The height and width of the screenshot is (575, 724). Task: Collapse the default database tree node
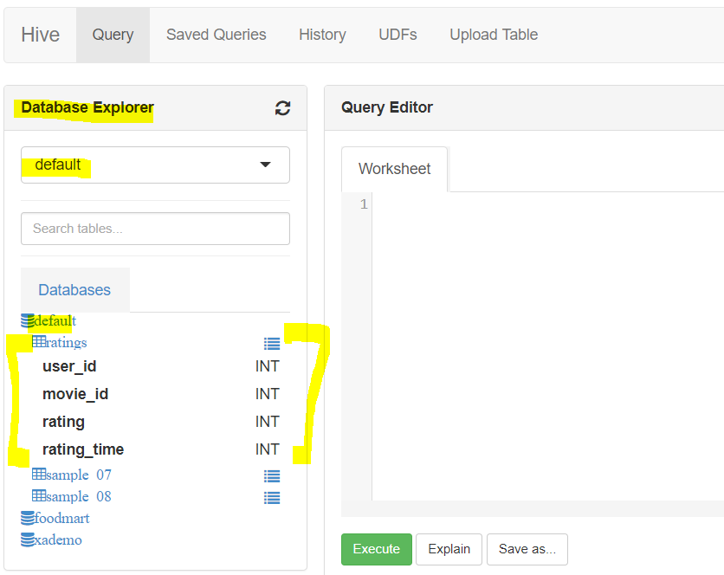click(x=55, y=321)
